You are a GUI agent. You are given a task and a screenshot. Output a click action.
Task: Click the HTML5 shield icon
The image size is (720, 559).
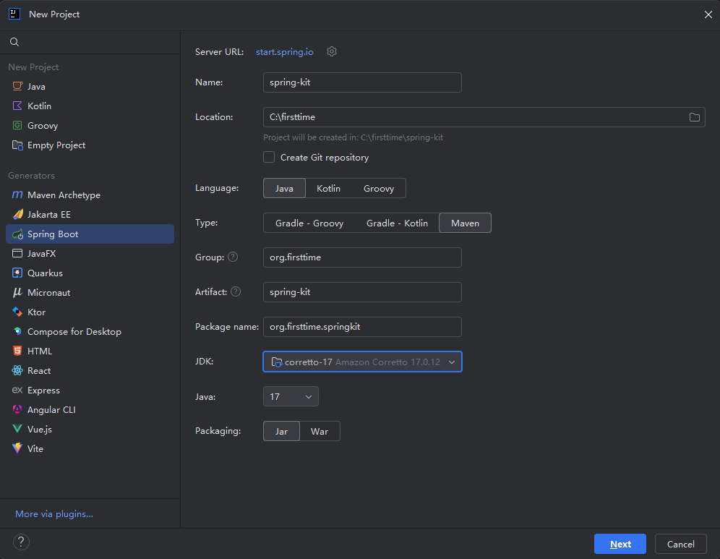17,351
